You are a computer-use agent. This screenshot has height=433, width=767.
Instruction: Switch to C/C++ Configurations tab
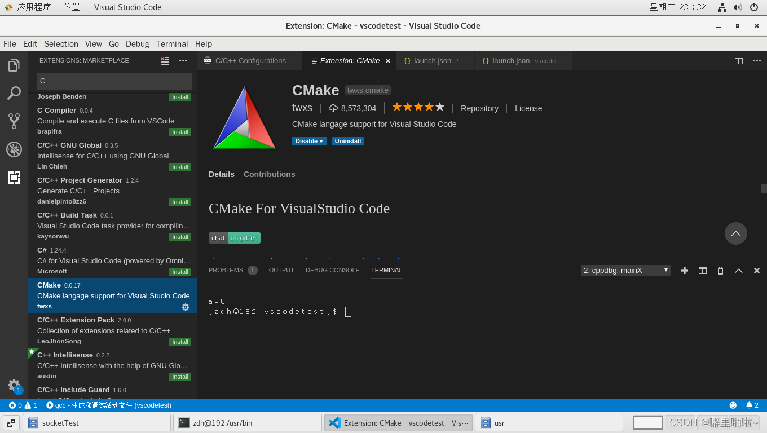pos(250,61)
